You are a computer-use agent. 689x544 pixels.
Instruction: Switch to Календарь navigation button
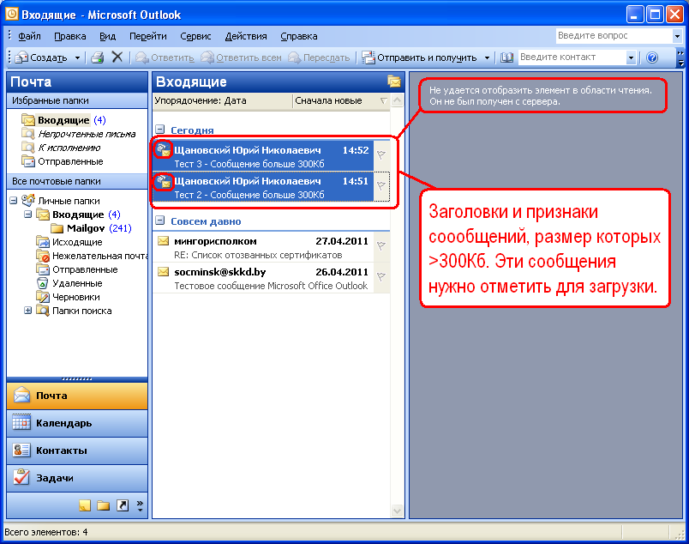[77, 423]
